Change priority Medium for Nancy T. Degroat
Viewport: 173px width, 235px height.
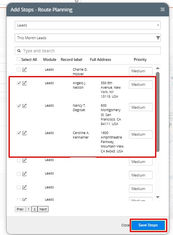point(141,107)
